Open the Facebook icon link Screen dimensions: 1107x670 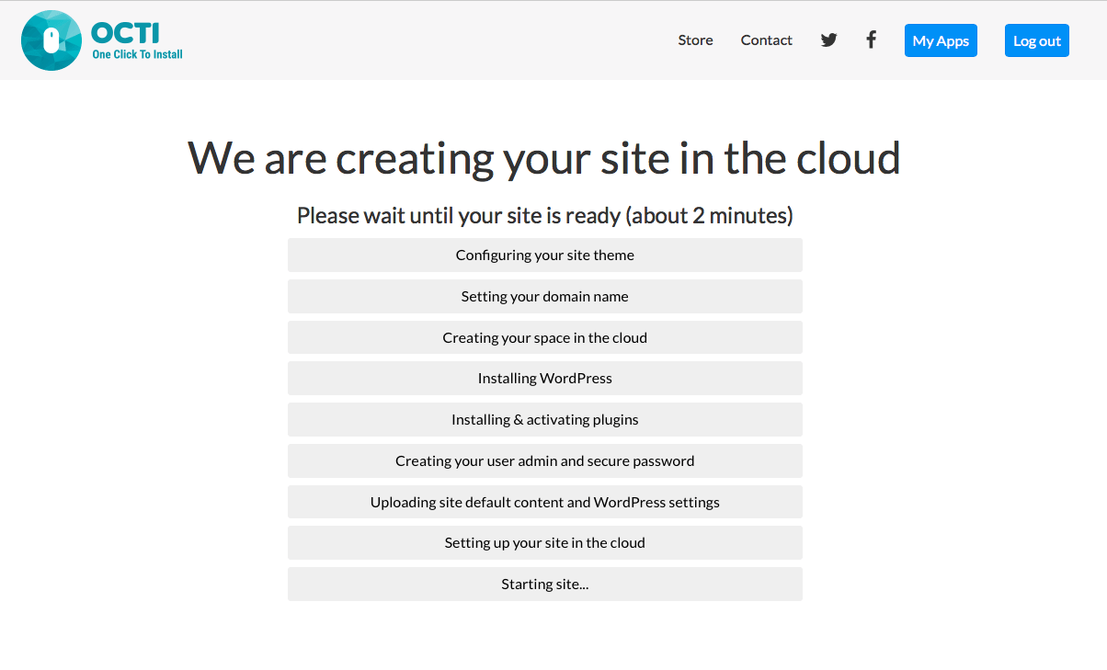pyautogui.click(x=871, y=40)
